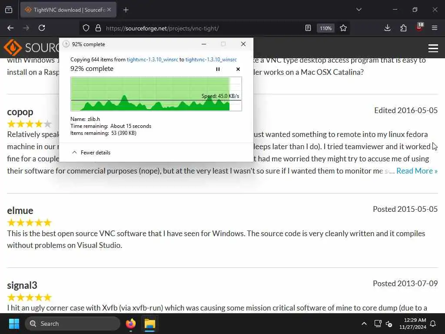This screenshot has width=445, height=334.
Task: Open the network status tray icon
Action: pyautogui.click(x=378, y=324)
